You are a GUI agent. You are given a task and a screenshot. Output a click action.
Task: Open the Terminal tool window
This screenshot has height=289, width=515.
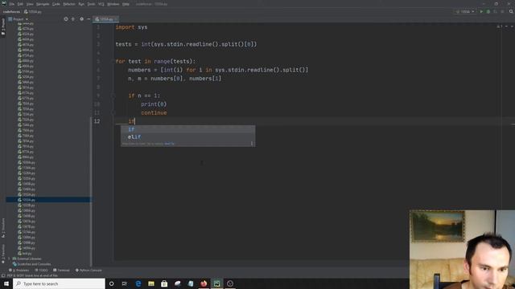point(61,271)
